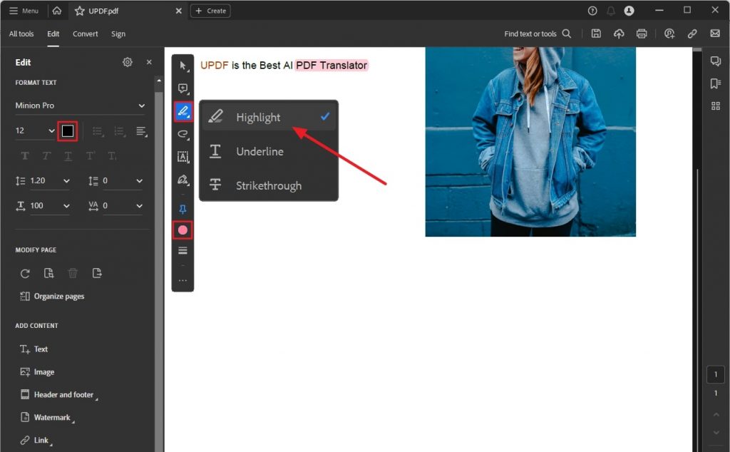This screenshot has width=730, height=452.
Task: Select the Fill & Sign pen icon
Action: tap(182, 180)
